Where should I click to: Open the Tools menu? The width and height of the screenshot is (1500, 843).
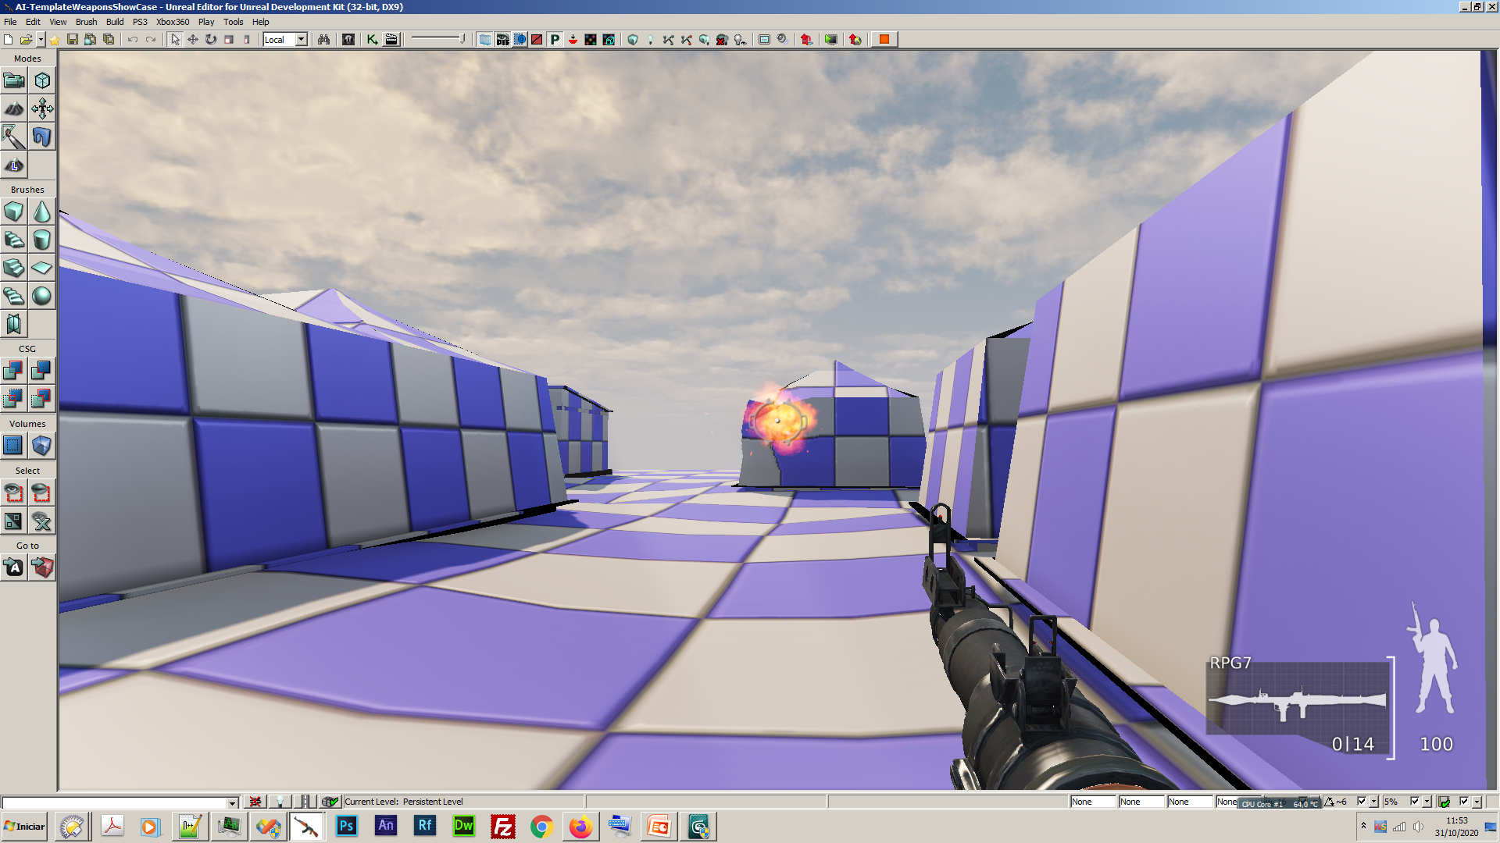tap(233, 22)
